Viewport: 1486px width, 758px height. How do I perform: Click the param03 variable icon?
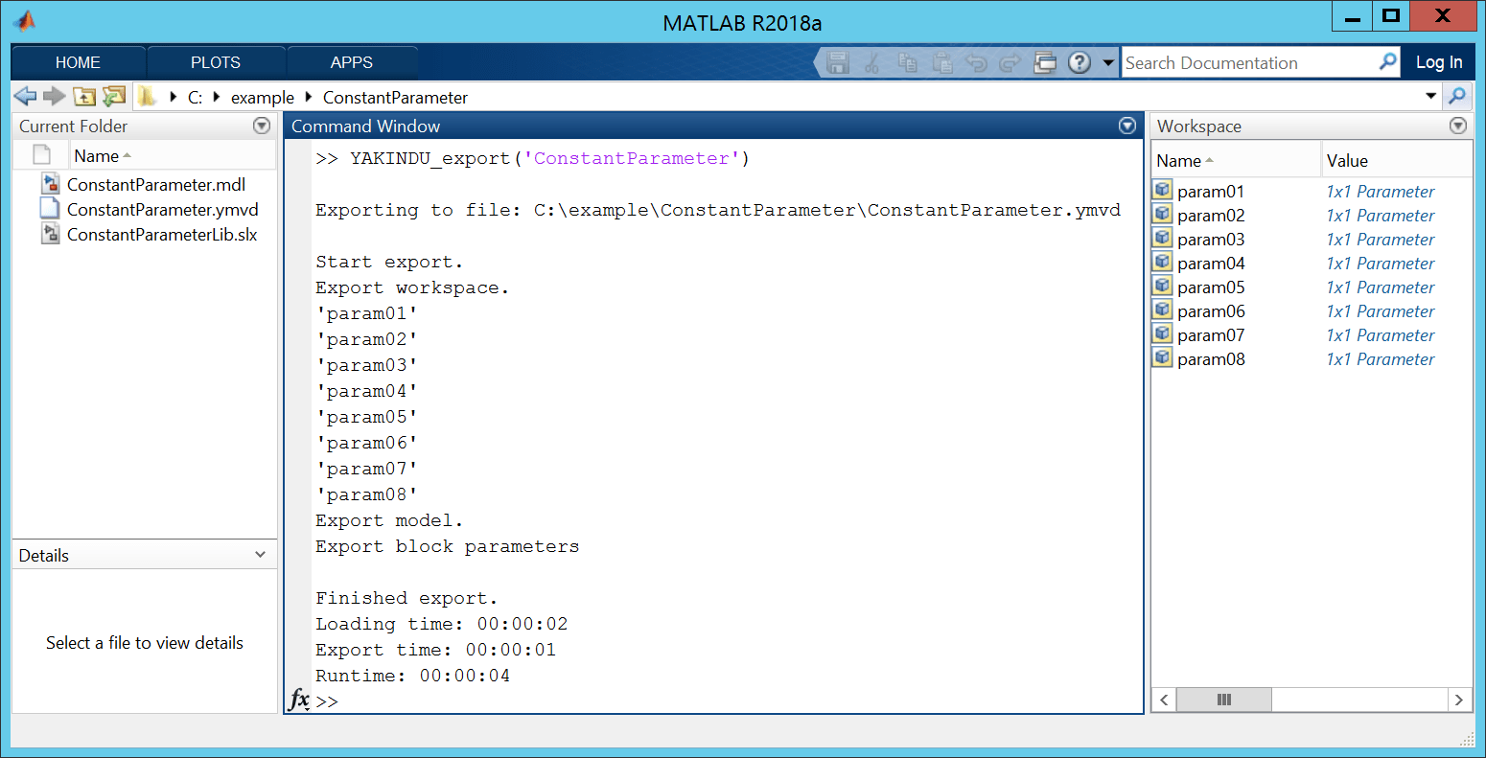tap(1163, 238)
